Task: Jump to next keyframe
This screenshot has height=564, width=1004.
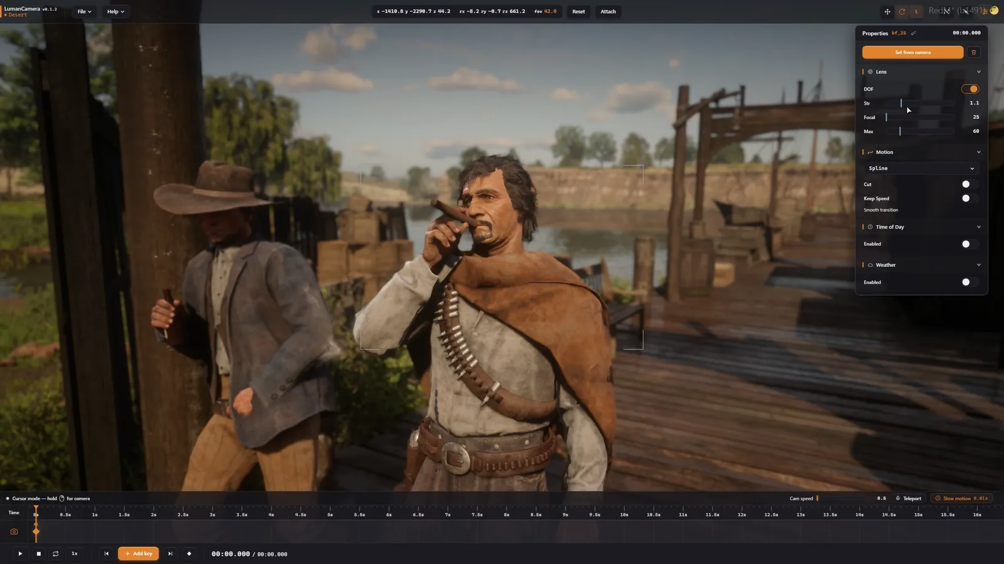Action: pyautogui.click(x=170, y=554)
